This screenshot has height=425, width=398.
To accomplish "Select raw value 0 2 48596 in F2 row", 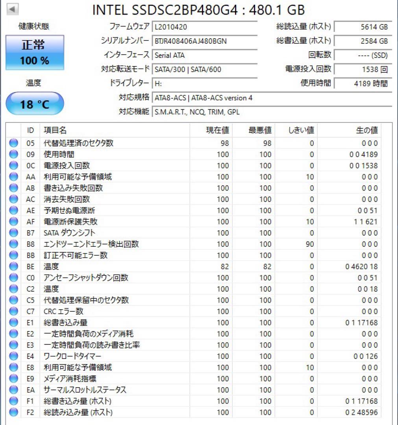I will [361, 412].
